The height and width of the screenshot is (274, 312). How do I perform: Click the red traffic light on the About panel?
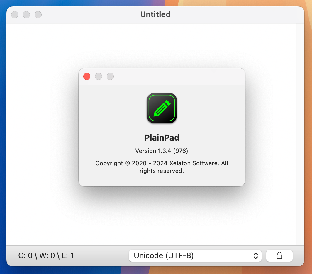[x=87, y=76]
